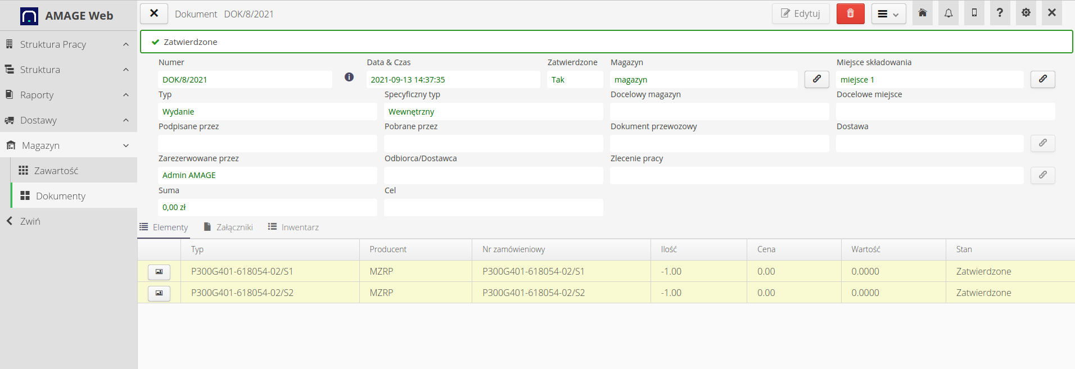
Task: Click the Dostawy truck icon
Action: pyautogui.click(x=10, y=120)
